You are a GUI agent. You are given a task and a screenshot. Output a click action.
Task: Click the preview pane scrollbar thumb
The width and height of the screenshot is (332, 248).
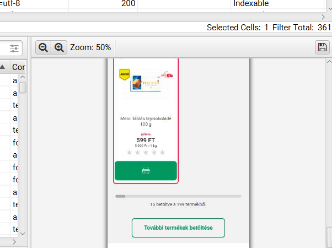coord(329,237)
